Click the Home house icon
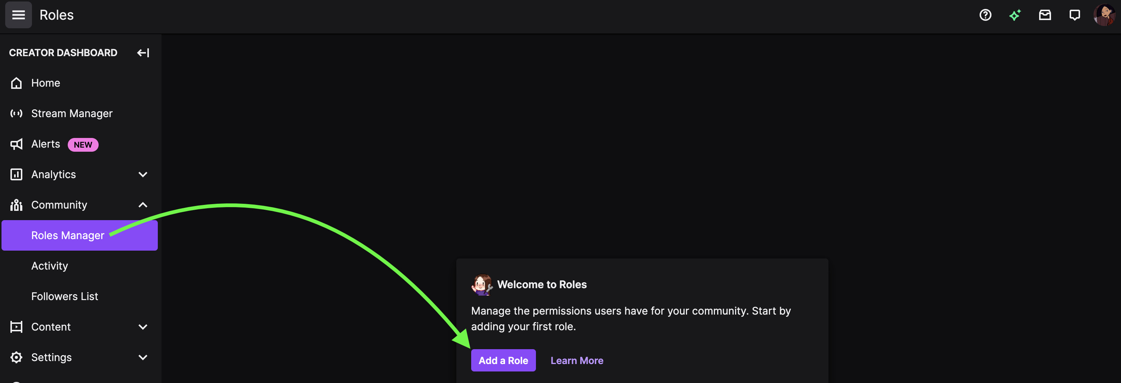Screen dimensions: 1121x383 tap(16, 83)
